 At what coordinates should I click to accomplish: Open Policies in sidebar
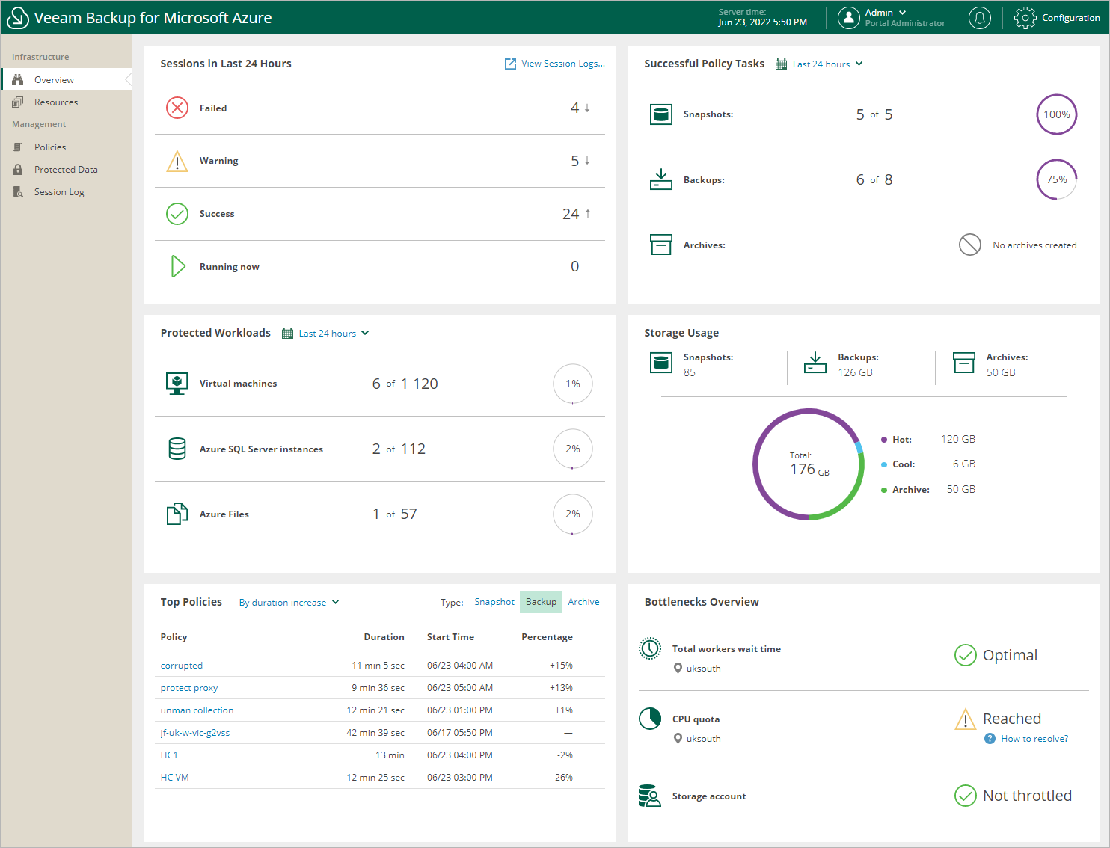click(67, 147)
